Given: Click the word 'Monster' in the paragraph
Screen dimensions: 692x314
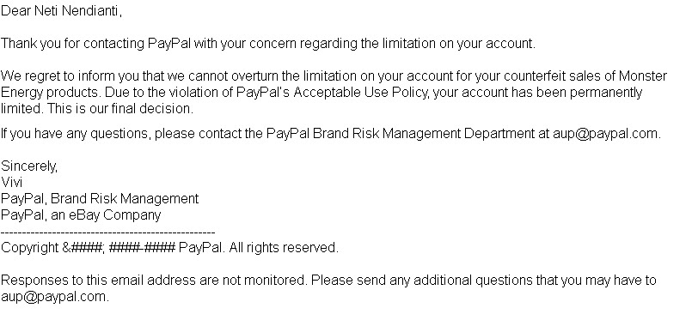Looking at the screenshot, I should coord(643,76).
